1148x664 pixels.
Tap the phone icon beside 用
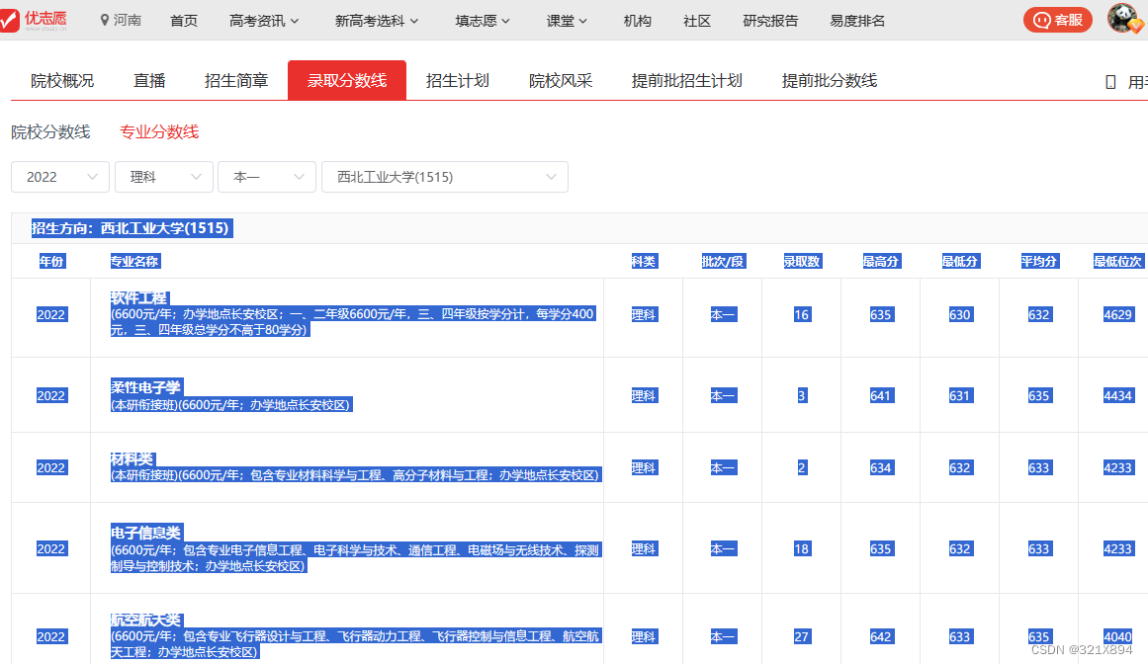coord(1110,82)
